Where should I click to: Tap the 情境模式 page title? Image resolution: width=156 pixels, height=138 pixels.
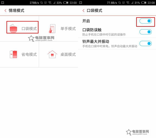click(x=17, y=11)
